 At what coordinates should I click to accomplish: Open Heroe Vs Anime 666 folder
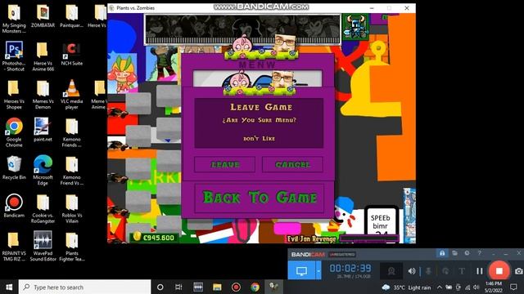coord(43,56)
